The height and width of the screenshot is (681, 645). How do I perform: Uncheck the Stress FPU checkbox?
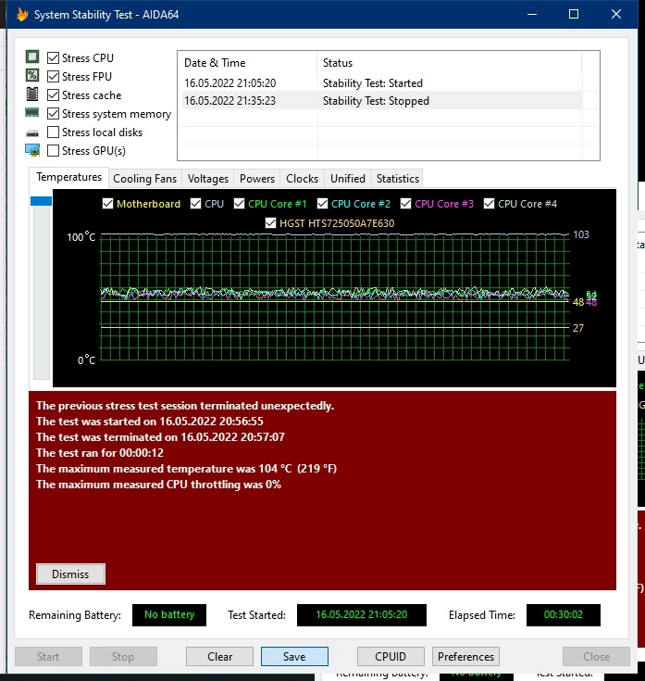pyautogui.click(x=53, y=76)
